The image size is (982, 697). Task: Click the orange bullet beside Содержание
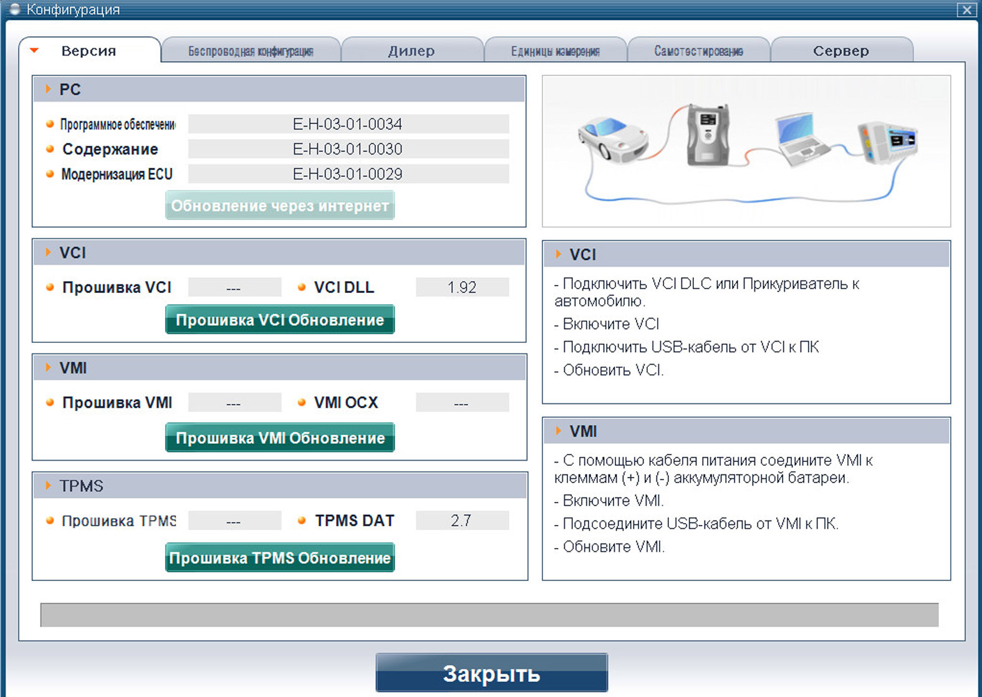tap(50, 149)
